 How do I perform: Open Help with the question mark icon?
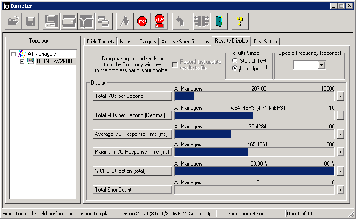(x=240, y=21)
